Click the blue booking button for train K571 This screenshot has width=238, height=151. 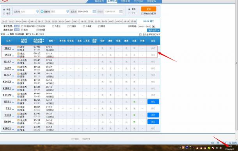coord(153,102)
